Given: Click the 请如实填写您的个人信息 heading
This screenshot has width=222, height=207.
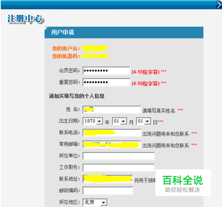Looking at the screenshot, I should point(77,96).
